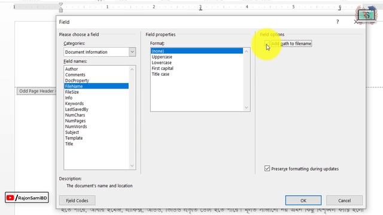Select LastSavedBy in the list

tap(96, 109)
